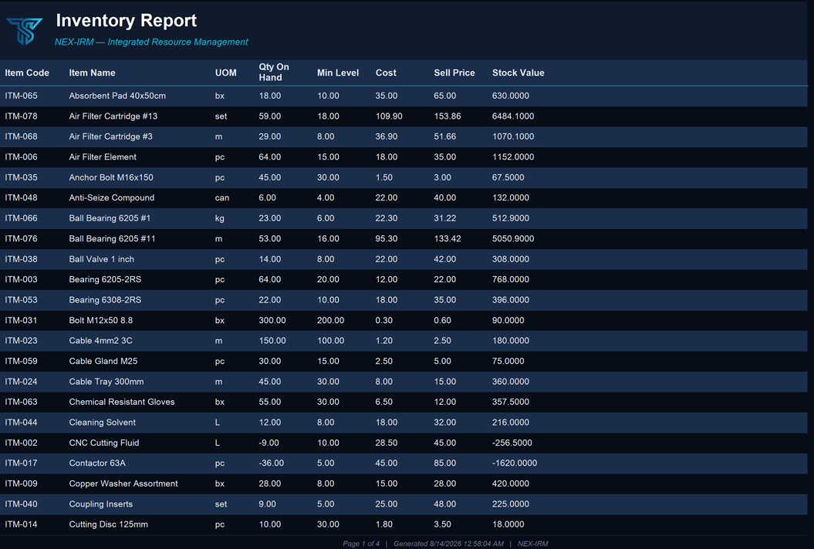Select Cable Gland M25 name
This screenshot has width=814, height=549.
(103, 361)
